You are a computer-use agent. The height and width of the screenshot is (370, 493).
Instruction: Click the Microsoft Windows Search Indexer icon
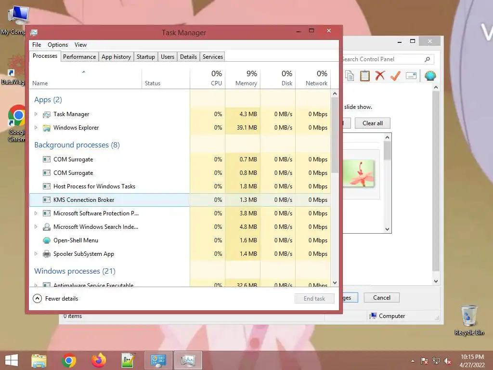pyautogui.click(x=47, y=227)
